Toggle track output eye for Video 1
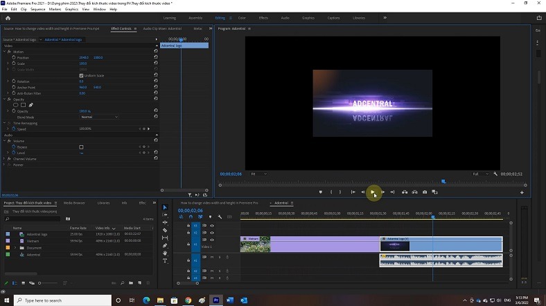 (212, 240)
